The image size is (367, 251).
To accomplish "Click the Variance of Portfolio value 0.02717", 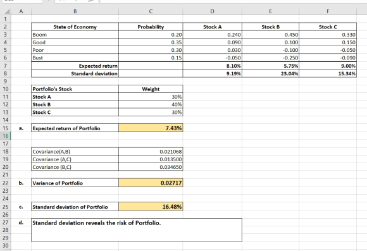I will tap(151, 183).
